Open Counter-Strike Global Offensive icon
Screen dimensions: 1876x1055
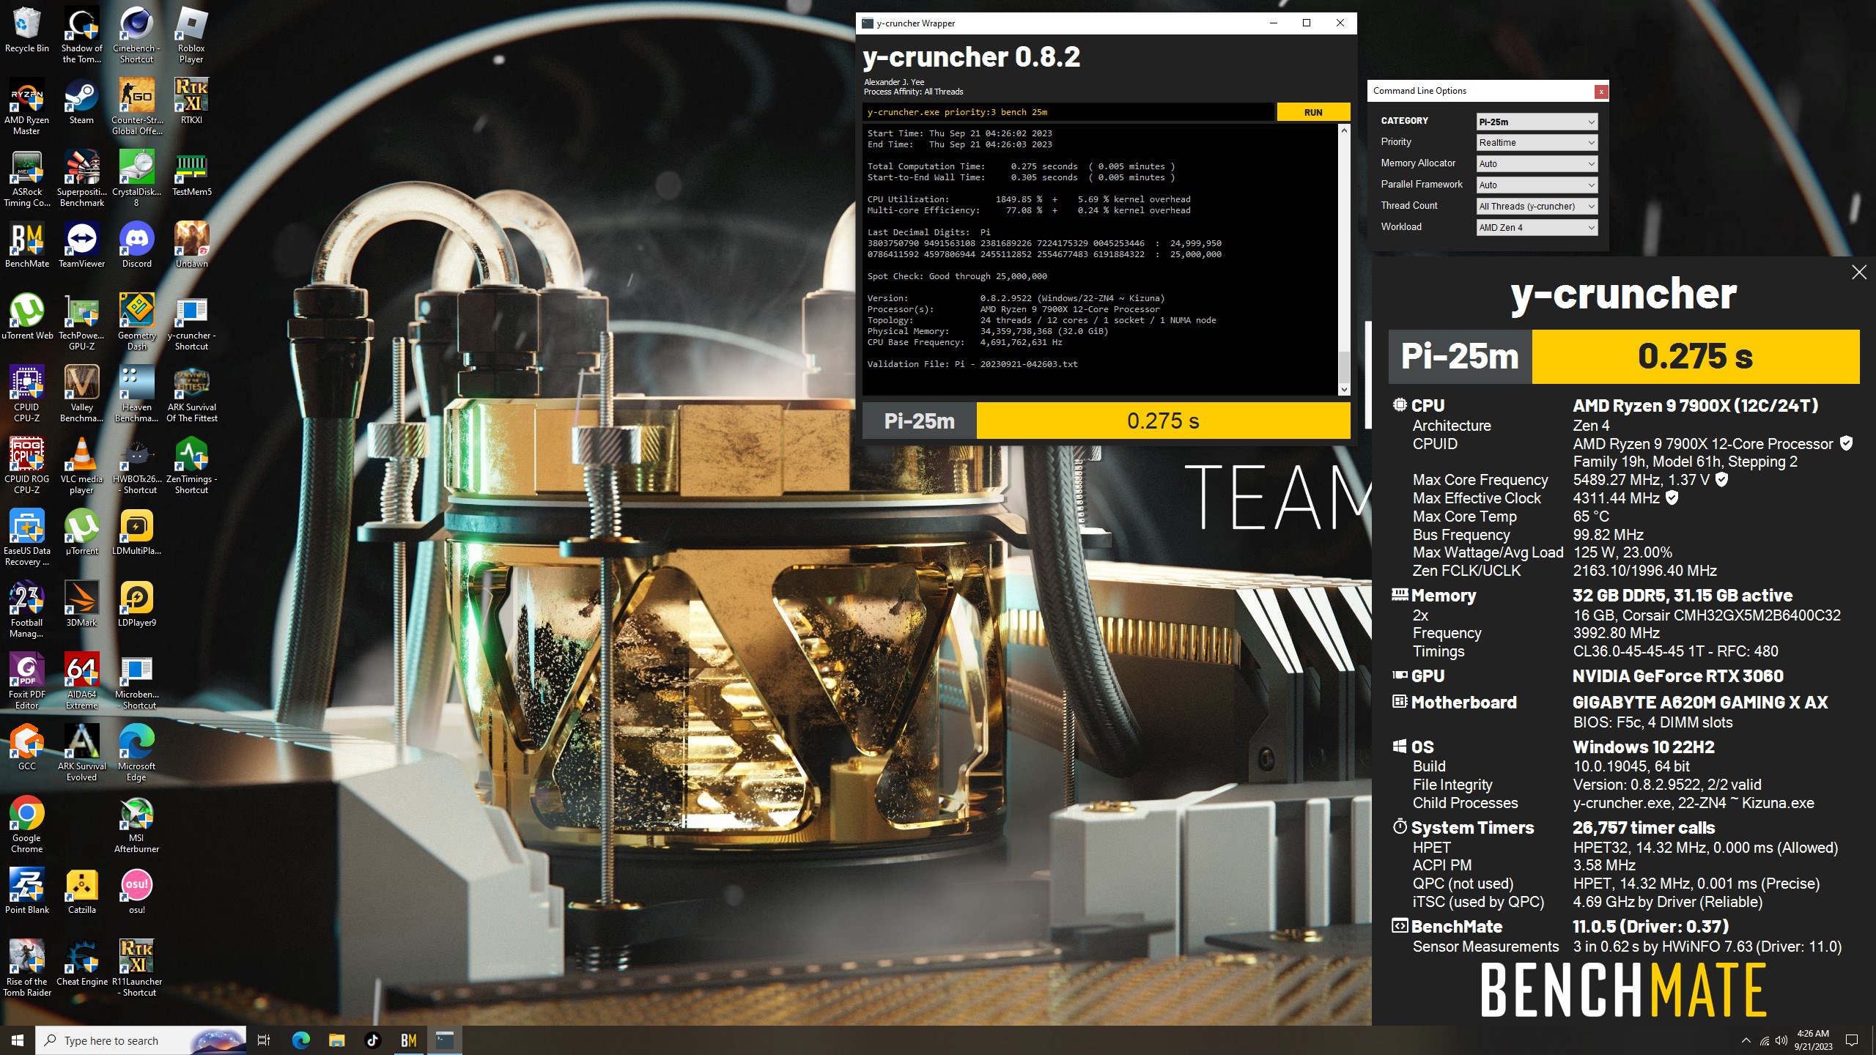click(x=136, y=107)
